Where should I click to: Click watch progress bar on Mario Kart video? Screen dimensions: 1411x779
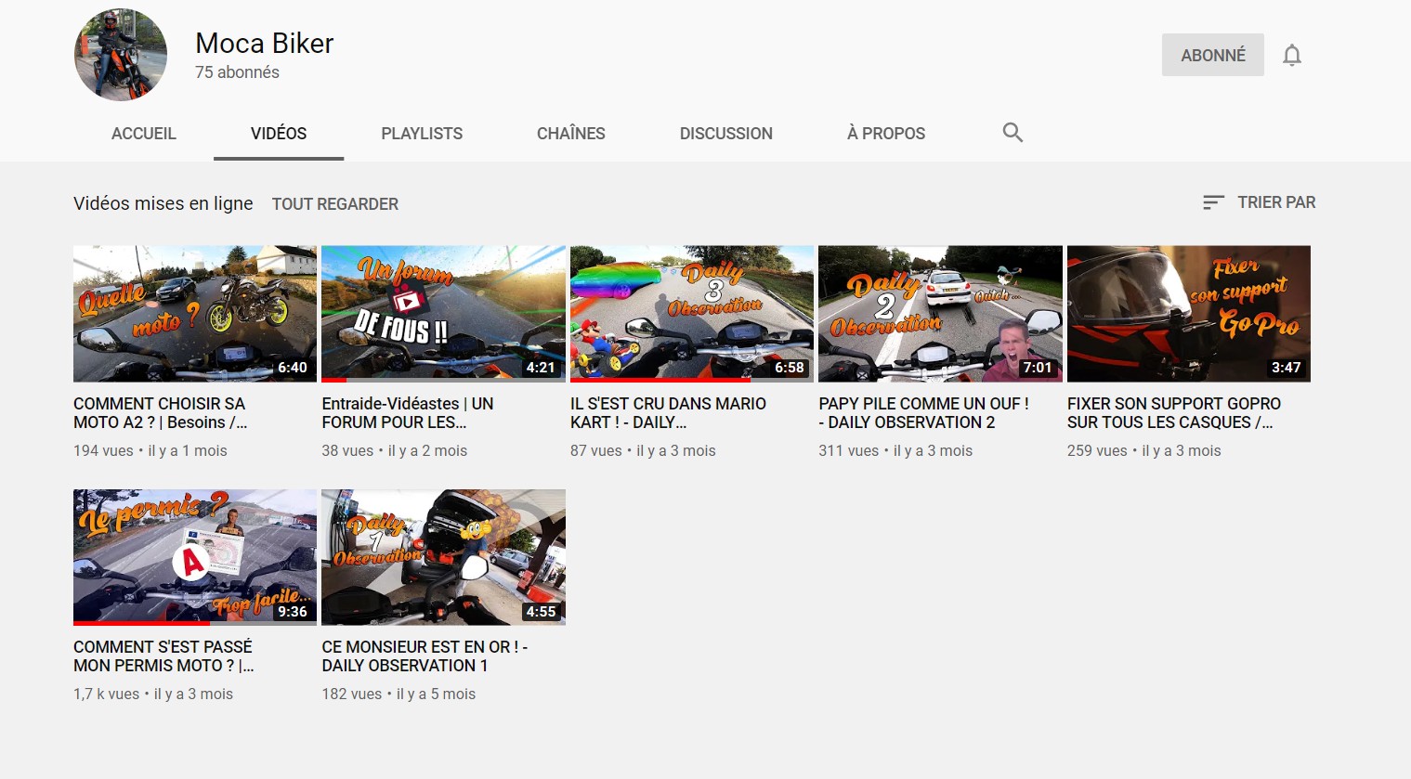692,380
